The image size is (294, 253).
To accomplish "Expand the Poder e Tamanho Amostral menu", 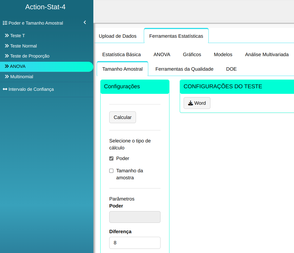I will coord(36,23).
